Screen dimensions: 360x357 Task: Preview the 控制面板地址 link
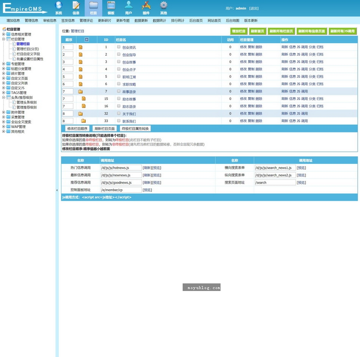[147, 190]
